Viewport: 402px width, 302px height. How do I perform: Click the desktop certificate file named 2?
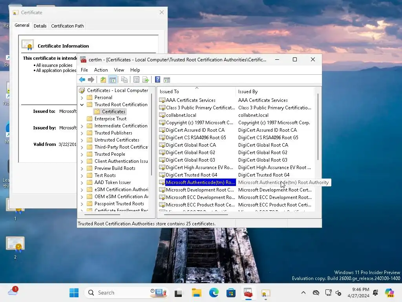pos(15,248)
